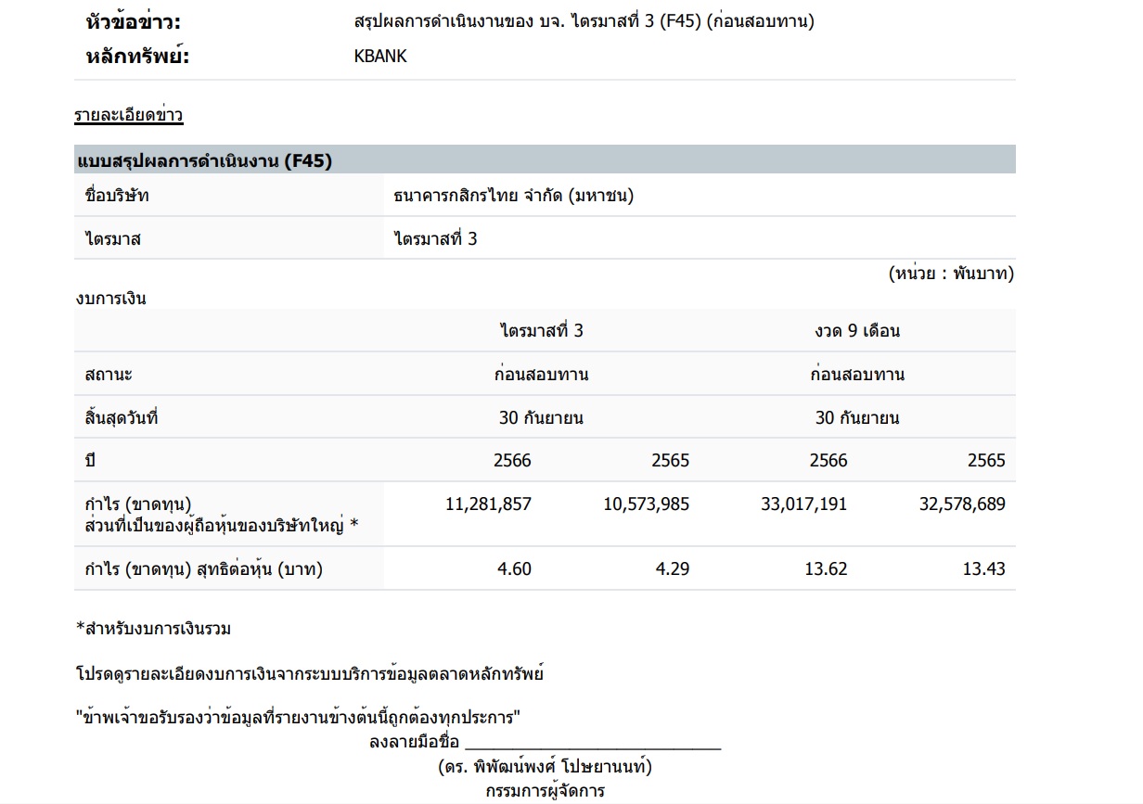Click the EPS value 4.29
Screen dimensions: 1143x804
673,568
